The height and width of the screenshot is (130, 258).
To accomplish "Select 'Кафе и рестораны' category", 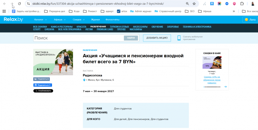I will tap(62, 26).
